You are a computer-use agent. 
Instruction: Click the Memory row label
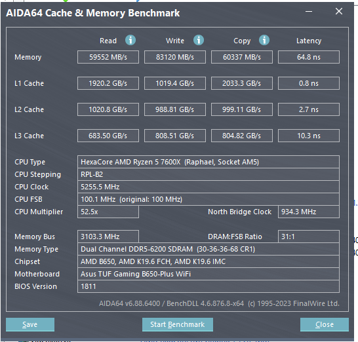28,57
